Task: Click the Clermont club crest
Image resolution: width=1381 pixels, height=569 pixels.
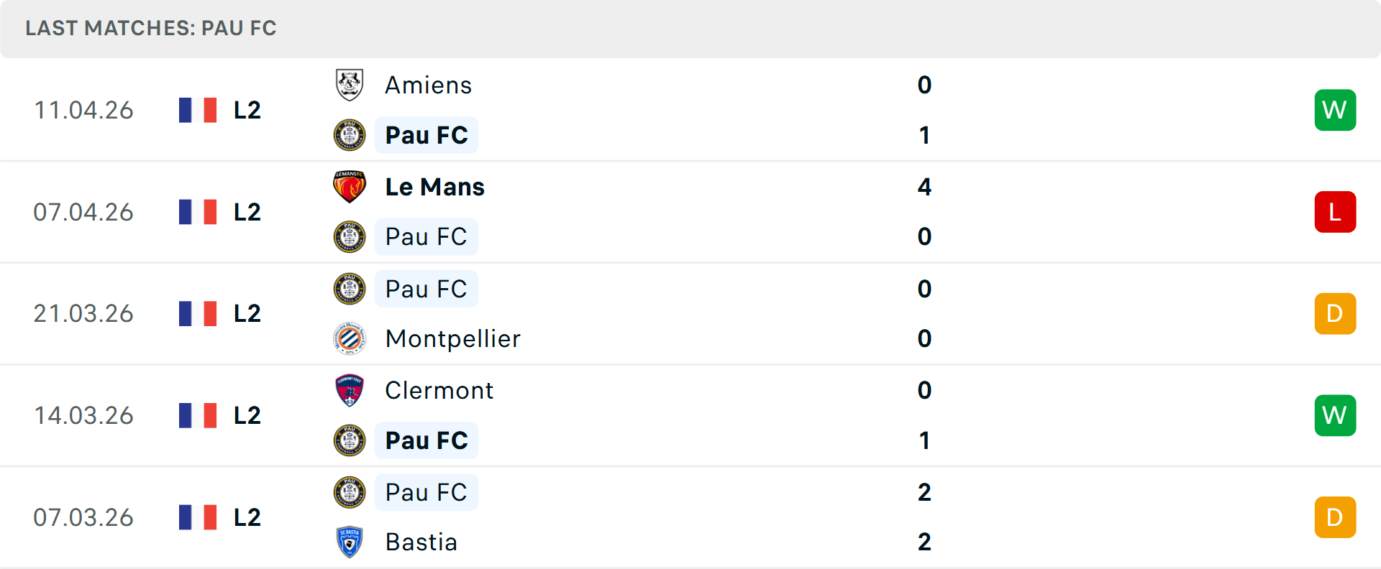Action: pos(350,390)
